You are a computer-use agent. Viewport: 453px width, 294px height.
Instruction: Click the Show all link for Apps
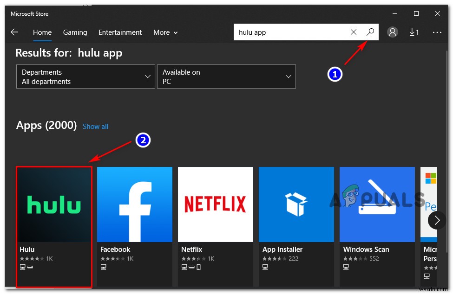pos(95,126)
